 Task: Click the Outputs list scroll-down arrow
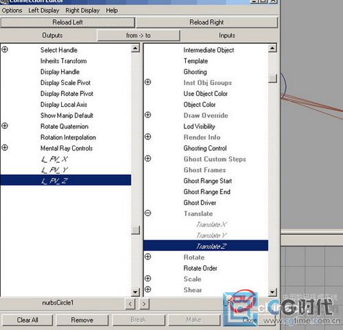135,292
